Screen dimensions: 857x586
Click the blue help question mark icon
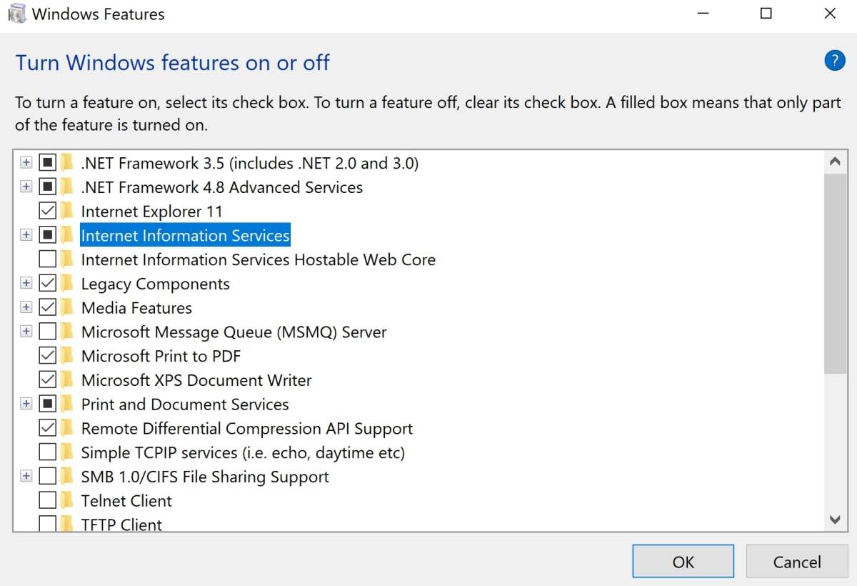(834, 61)
